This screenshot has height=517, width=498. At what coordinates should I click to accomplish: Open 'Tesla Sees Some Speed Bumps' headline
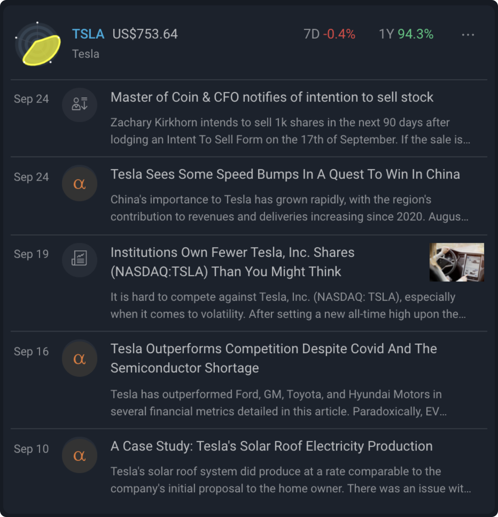[x=285, y=174]
